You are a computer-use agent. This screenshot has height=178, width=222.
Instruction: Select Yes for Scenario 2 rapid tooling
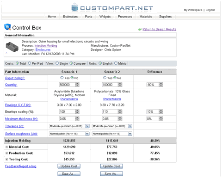point(105,78)
